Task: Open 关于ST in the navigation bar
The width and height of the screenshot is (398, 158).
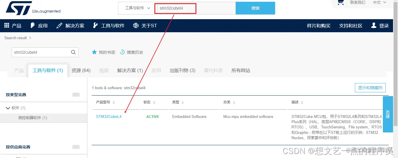Action: point(149,26)
